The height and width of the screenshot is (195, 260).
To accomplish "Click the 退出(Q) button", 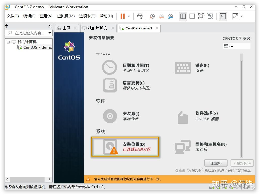I will (216, 163).
